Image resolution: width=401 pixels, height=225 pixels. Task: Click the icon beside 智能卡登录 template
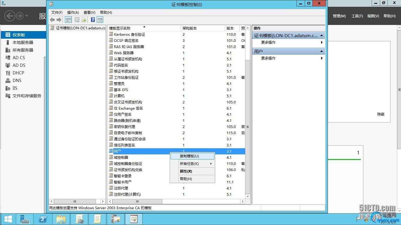coord(111,176)
